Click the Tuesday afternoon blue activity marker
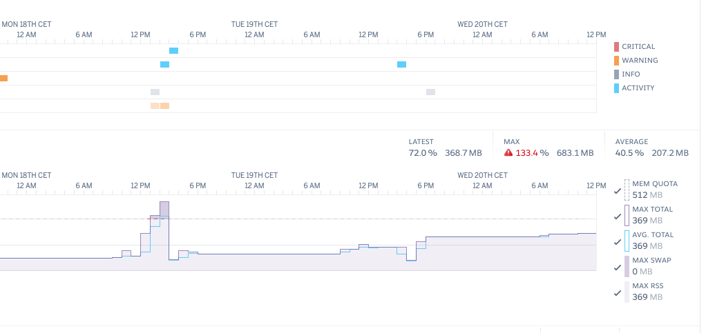This screenshot has width=706, height=333. coord(401,65)
